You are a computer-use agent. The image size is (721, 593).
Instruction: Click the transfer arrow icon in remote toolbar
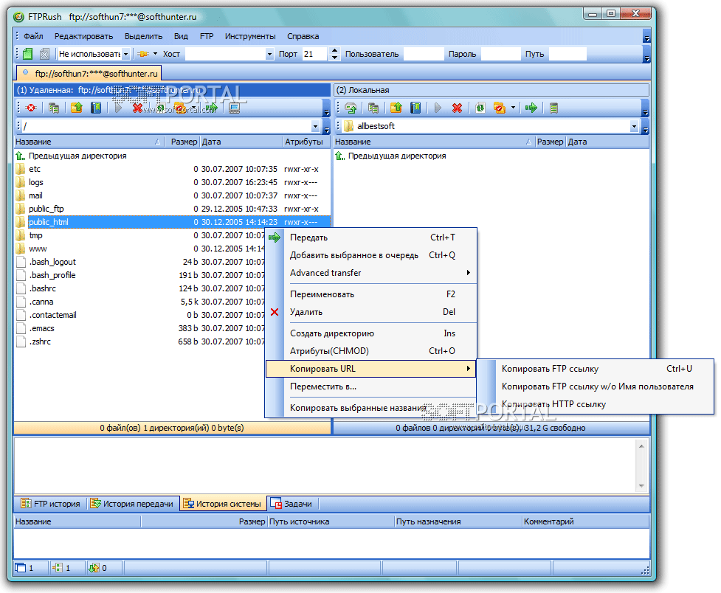211,108
